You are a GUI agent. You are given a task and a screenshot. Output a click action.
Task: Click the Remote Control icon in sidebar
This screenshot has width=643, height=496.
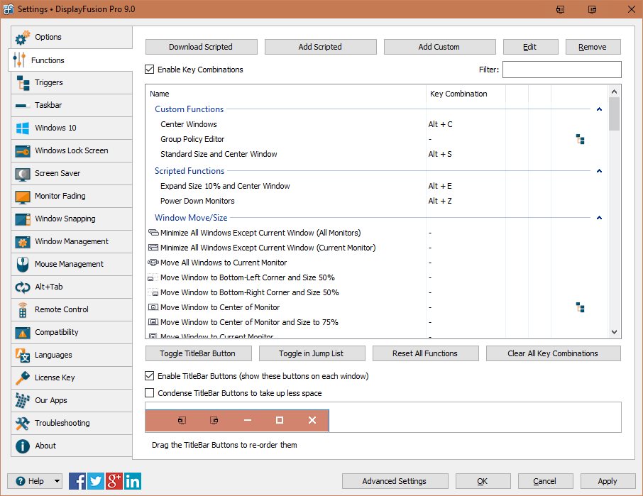(22, 309)
